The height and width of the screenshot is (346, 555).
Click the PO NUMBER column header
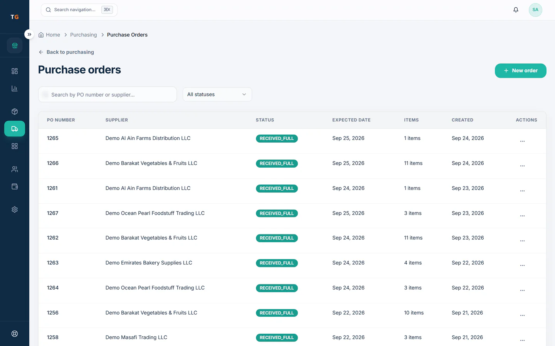coord(61,120)
